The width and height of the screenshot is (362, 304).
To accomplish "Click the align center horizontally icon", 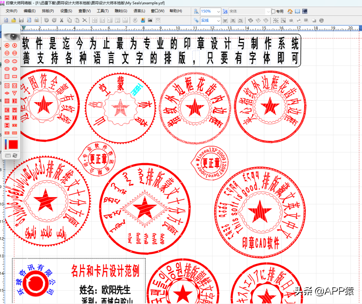I will coord(95,20).
